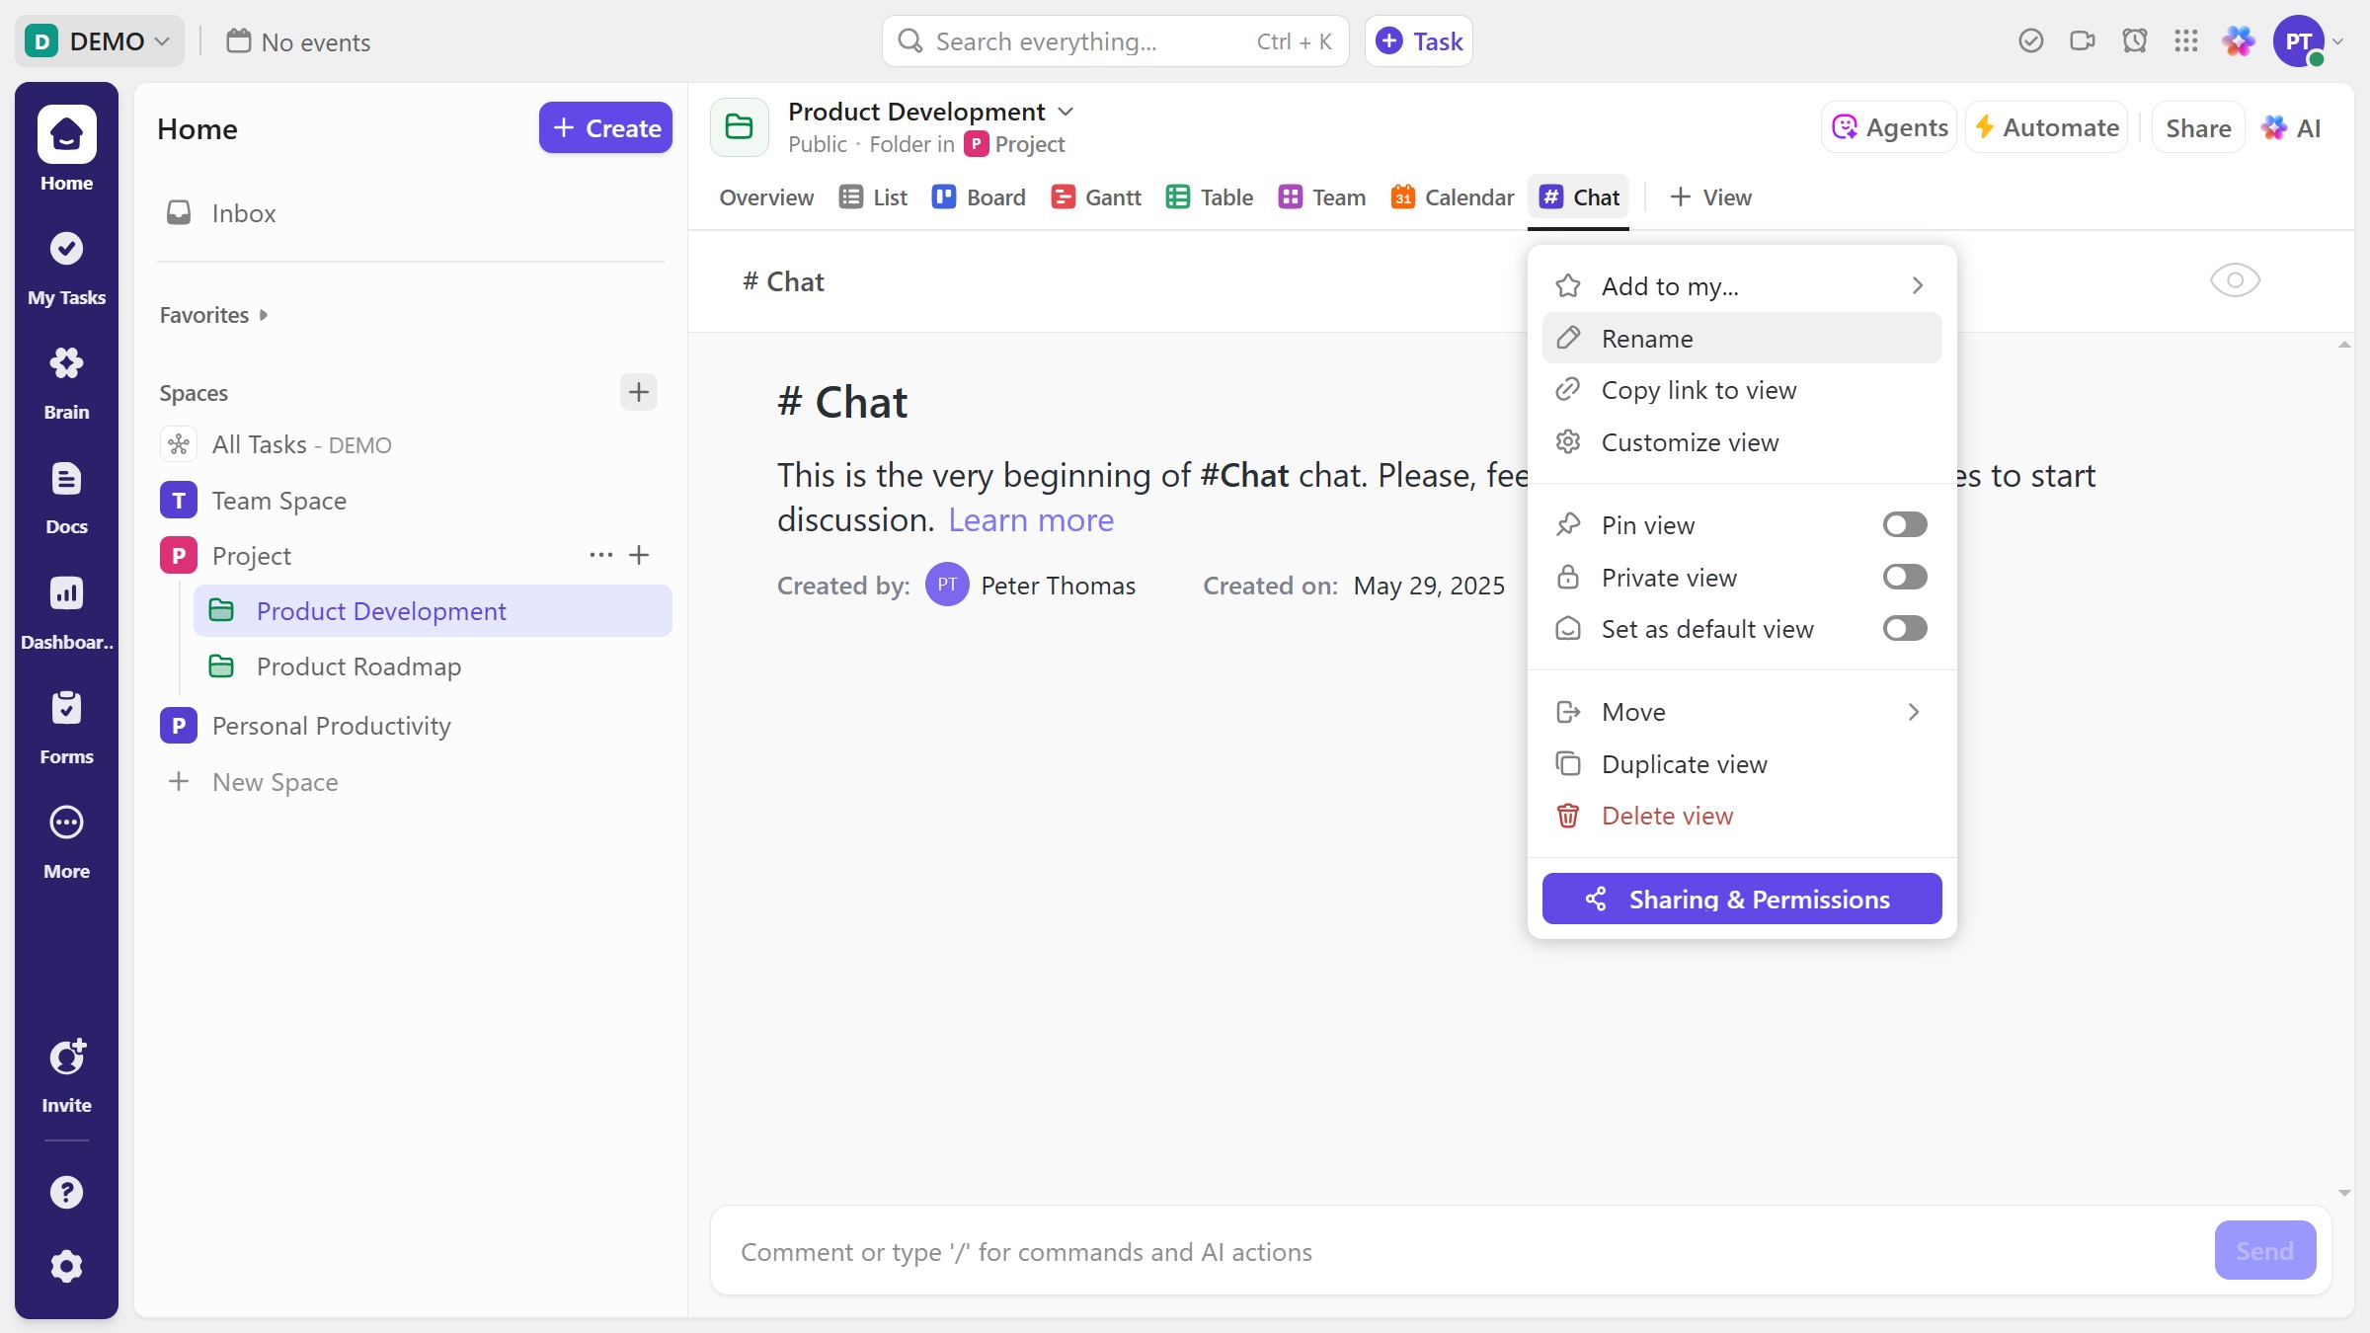Open the help question mark icon
Image resolution: width=2370 pixels, height=1333 pixels.
coord(66,1192)
